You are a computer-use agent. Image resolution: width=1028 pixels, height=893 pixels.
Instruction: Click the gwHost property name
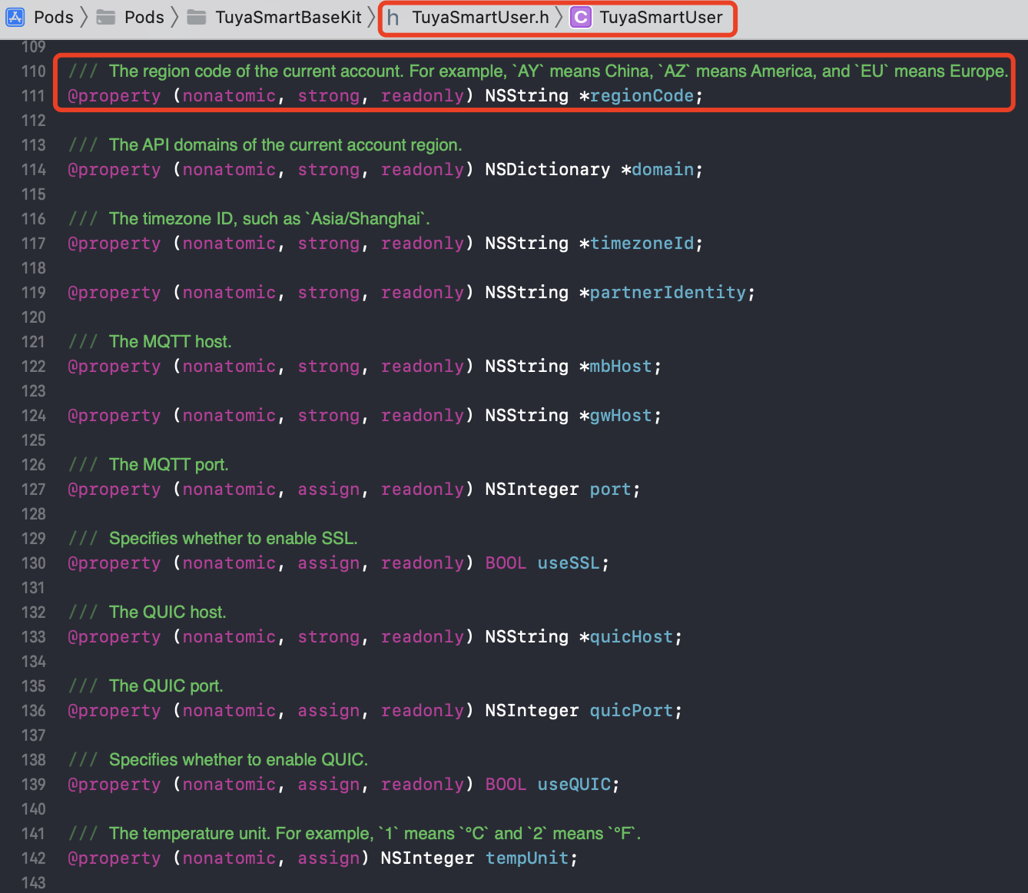tap(621, 415)
